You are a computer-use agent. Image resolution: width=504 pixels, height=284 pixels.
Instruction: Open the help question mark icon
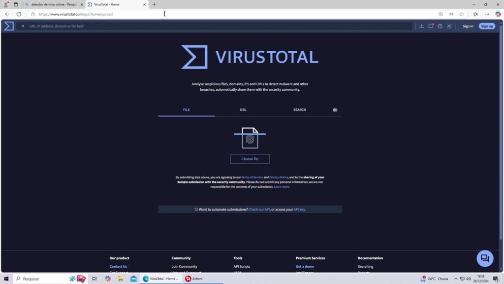click(x=440, y=26)
